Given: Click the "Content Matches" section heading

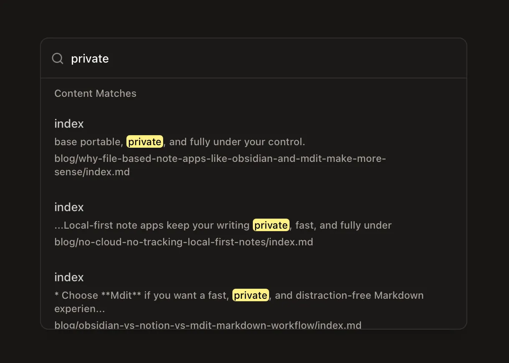Looking at the screenshot, I should tap(95, 93).
